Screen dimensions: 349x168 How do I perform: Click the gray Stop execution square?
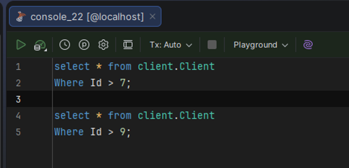pyautogui.click(x=212, y=45)
